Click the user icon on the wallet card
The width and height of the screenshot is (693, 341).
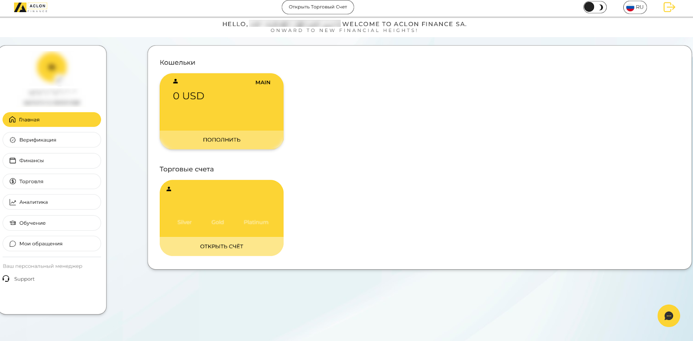[x=175, y=81]
